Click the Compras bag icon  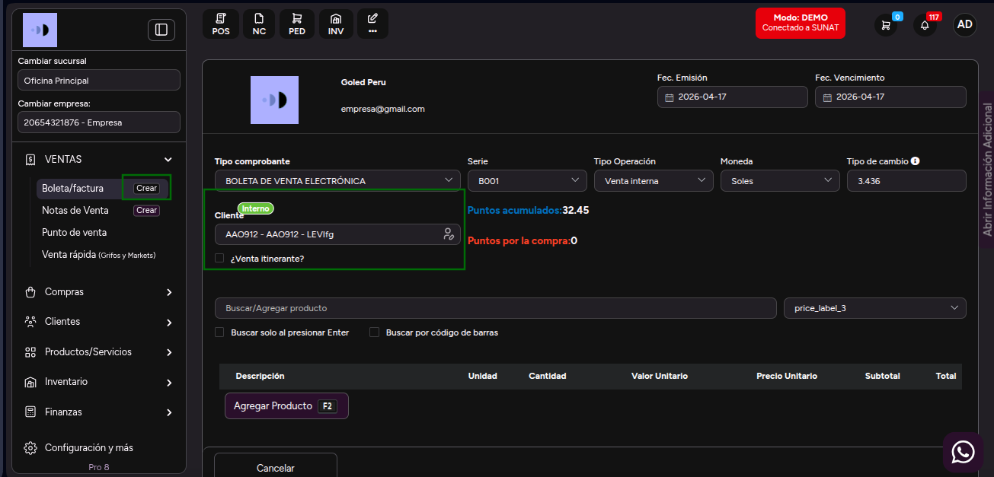pyautogui.click(x=30, y=292)
